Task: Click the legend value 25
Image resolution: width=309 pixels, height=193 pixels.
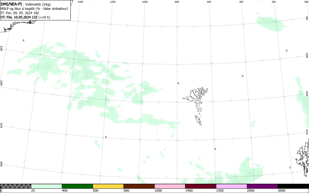Action: click(33, 191)
